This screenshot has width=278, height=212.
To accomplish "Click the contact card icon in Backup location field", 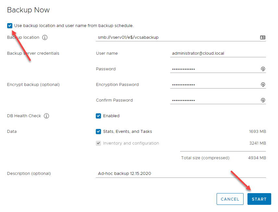I will click(263, 37).
